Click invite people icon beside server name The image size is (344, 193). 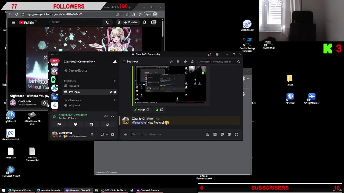(115, 62)
